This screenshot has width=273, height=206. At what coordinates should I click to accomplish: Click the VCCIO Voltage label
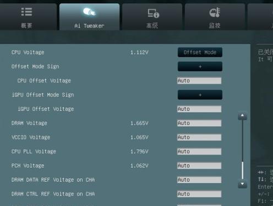tap(31, 138)
